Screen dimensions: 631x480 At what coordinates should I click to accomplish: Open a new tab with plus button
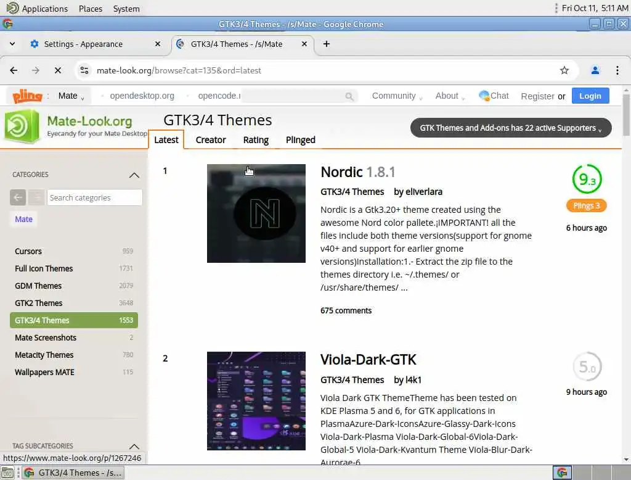(327, 44)
